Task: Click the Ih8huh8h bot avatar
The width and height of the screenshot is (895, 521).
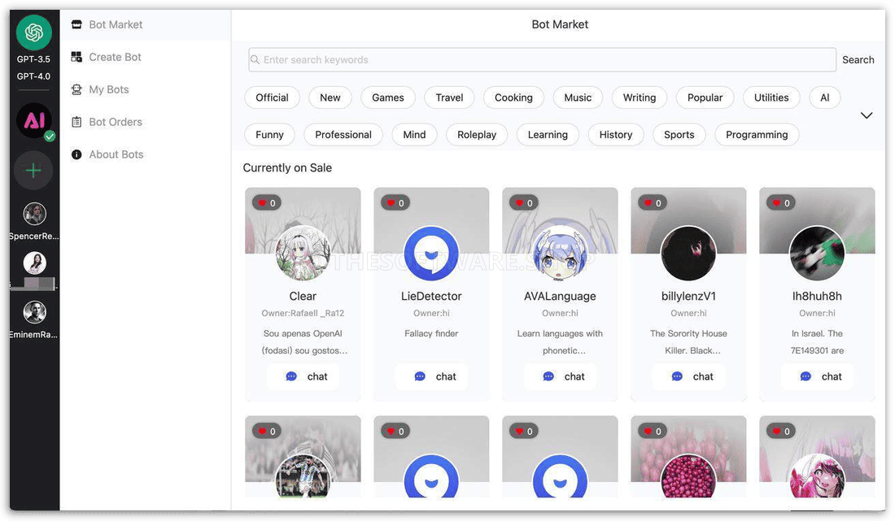Action: coord(817,253)
